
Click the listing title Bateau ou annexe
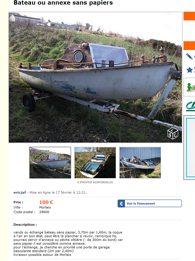(x=63, y=3)
